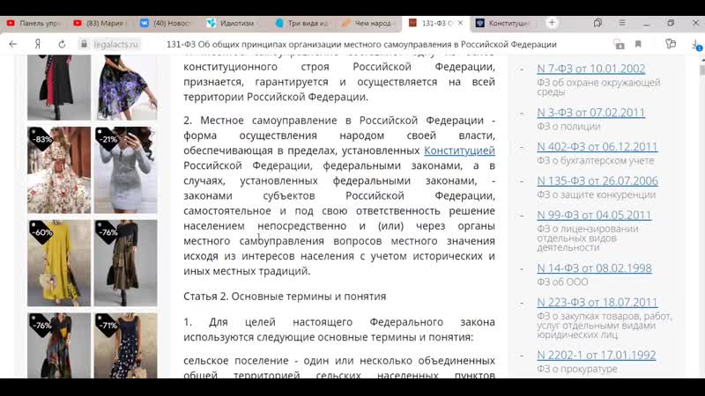Open the -71% dark floral dress ad
The height and width of the screenshot is (396, 705).
(125, 346)
